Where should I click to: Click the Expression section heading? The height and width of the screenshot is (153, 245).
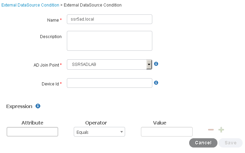pyautogui.click(x=19, y=106)
